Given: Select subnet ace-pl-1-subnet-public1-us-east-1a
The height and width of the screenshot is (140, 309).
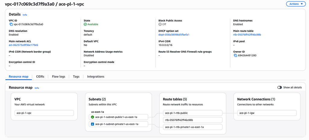Looking at the screenshot, I should pyautogui.click(x=118, y=117).
